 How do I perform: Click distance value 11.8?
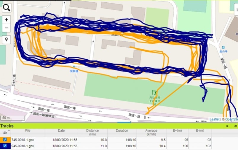pos(104,146)
